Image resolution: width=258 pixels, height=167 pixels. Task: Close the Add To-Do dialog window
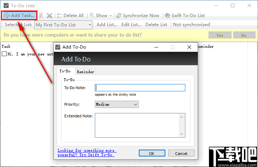189,47
